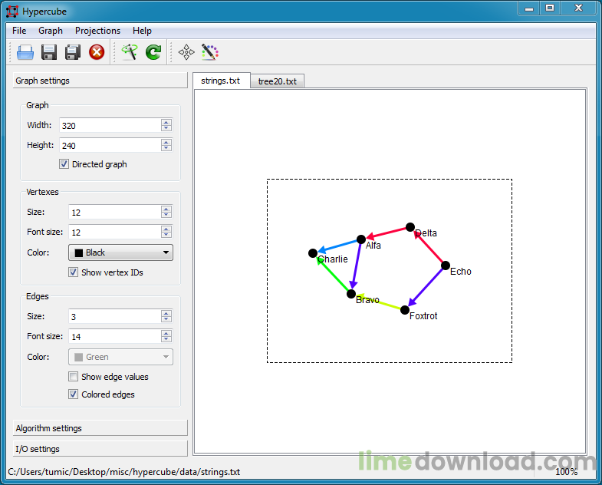Image resolution: width=602 pixels, height=485 pixels.
Task: Disable the Colored edges checkbox
Action: [x=74, y=394]
